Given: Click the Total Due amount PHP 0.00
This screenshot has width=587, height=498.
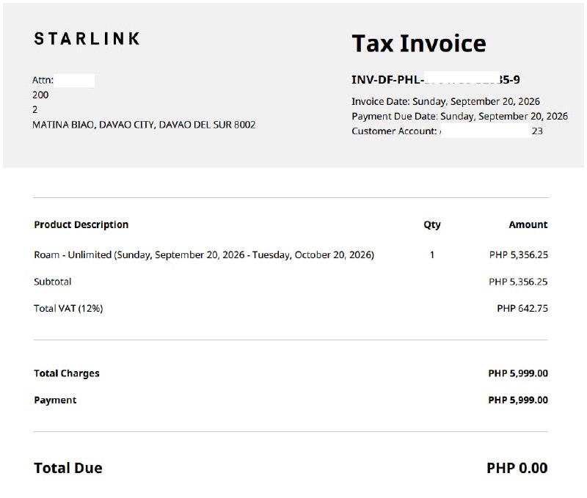Looking at the screenshot, I should (517, 468).
